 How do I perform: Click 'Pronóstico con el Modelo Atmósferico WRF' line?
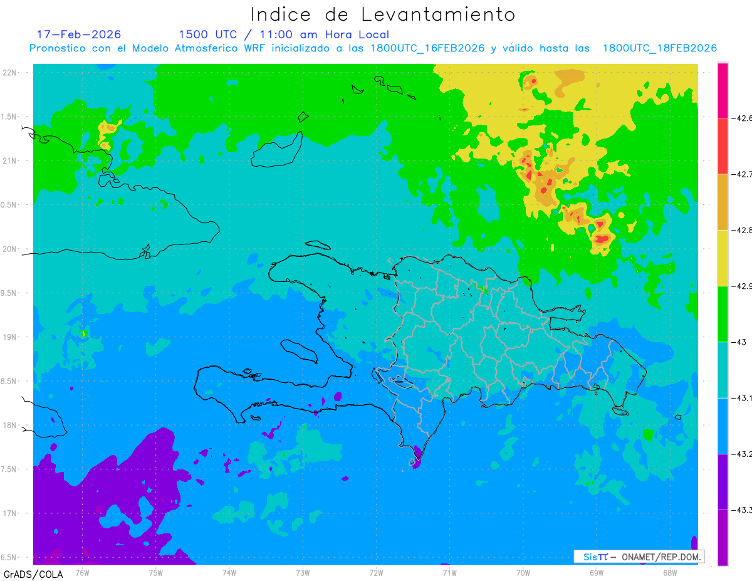(x=373, y=48)
